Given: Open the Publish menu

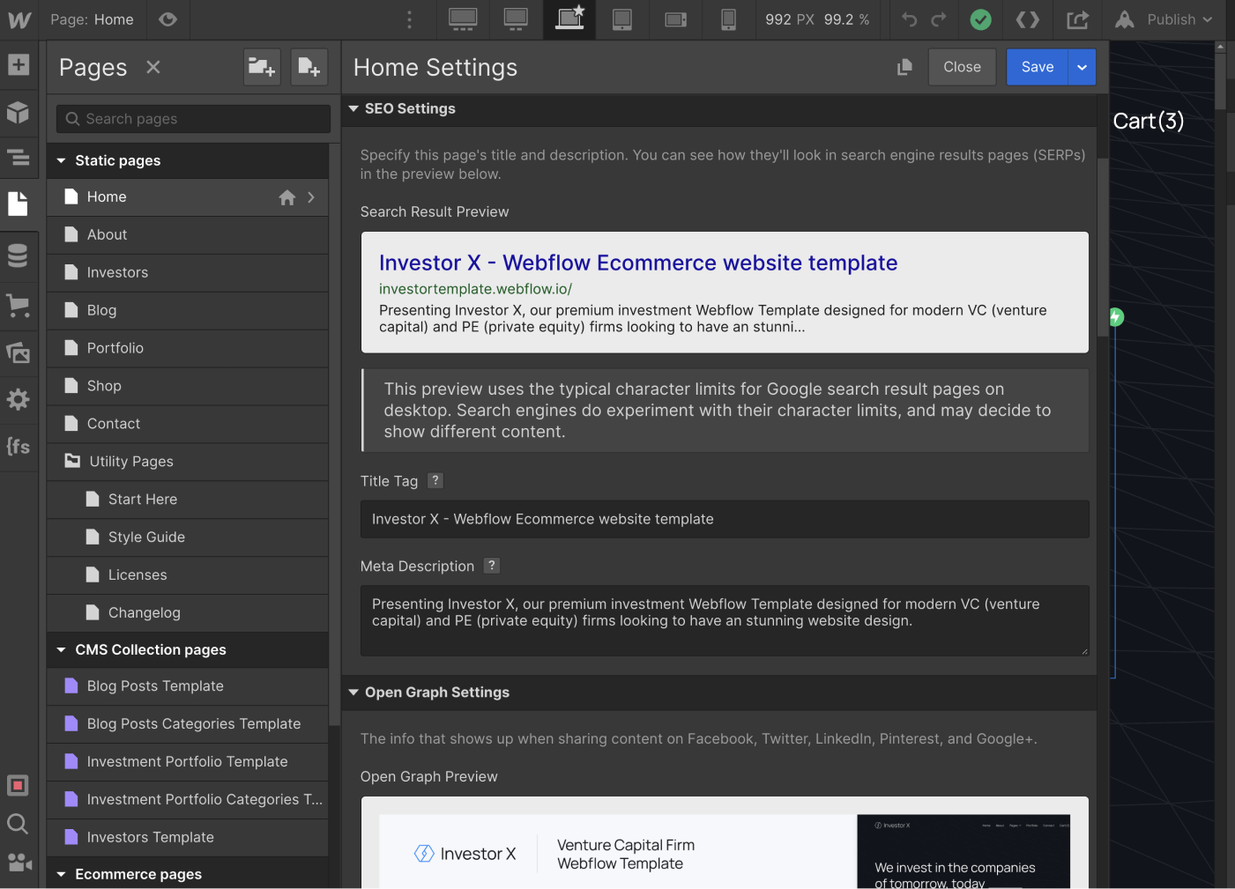Looking at the screenshot, I should [1164, 19].
